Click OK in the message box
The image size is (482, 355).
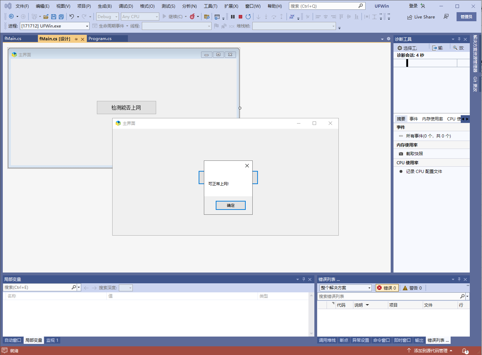[231, 205]
